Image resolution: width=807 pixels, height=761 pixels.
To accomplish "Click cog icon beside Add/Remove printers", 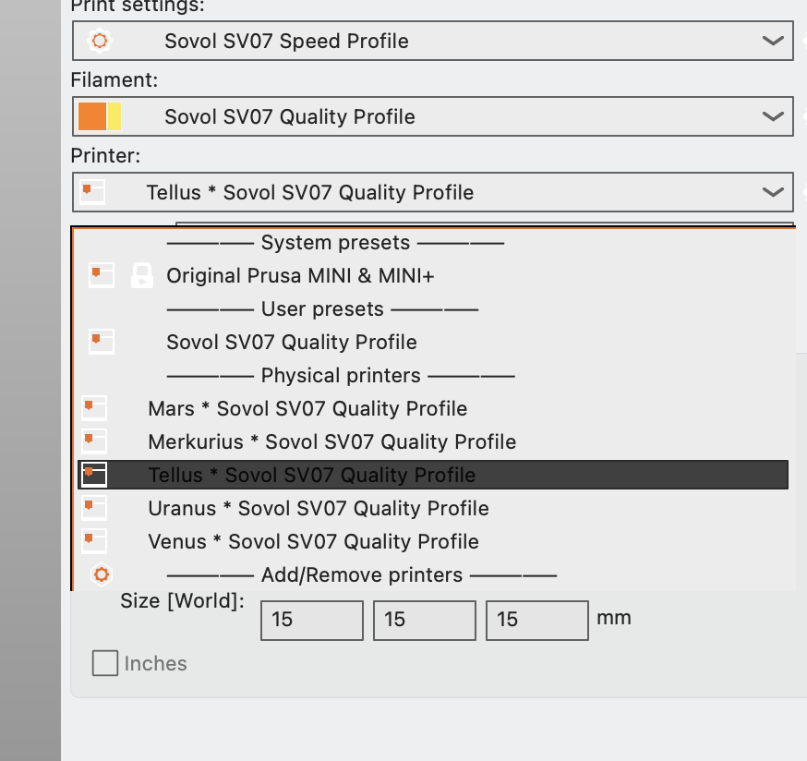I will click(102, 574).
